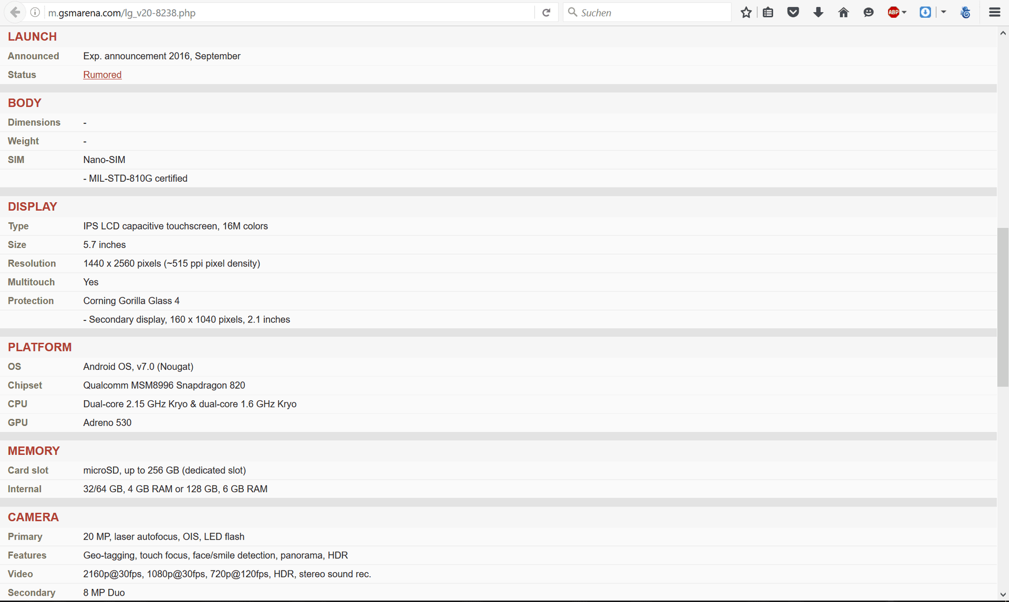Click the MEMORY section heading
The height and width of the screenshot is (602, 1009).
[x=34, y=451]
